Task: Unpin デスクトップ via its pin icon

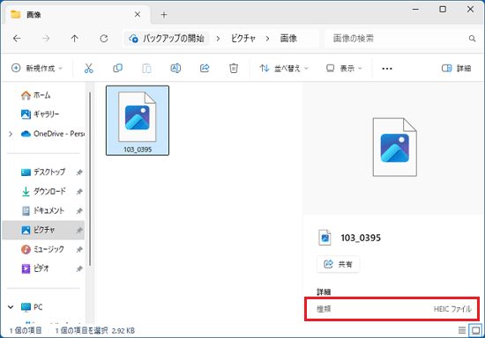Action: click(79, 173)
